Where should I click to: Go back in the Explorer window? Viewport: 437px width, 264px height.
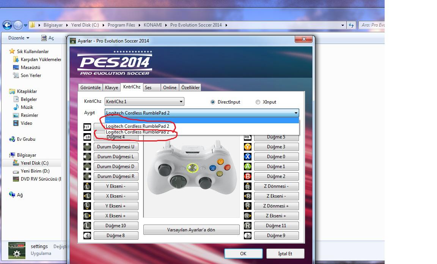click(x=7, y=25)
